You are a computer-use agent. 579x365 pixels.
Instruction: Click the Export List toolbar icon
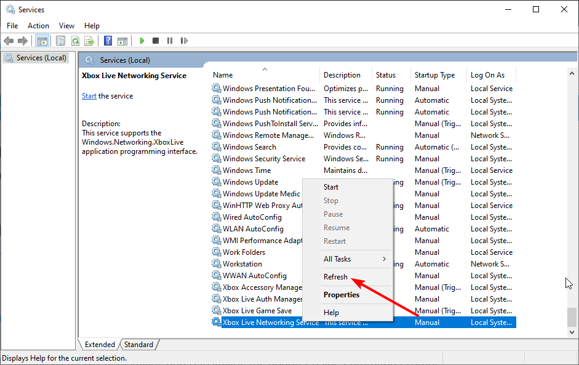click(x=89, y=41)
